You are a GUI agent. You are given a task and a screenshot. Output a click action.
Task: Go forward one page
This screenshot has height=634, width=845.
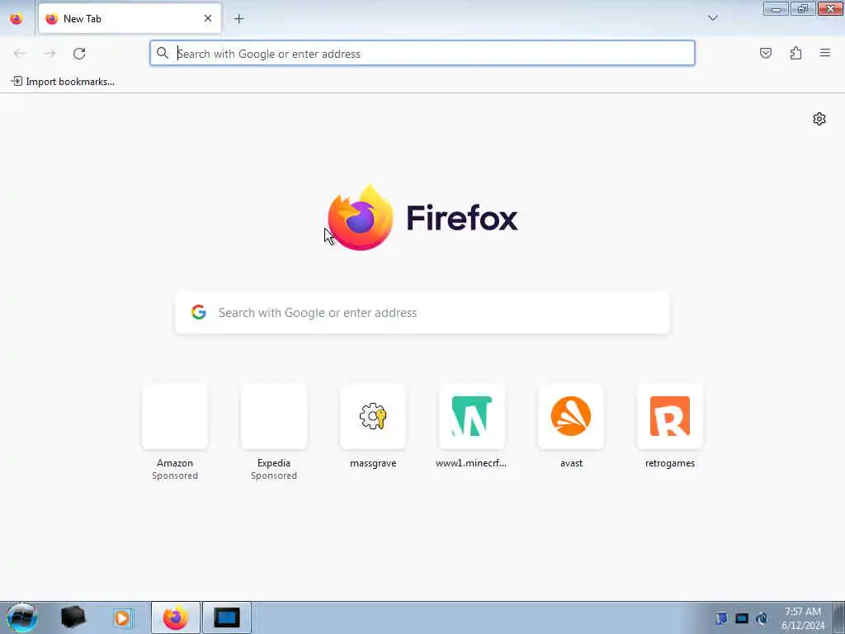pos(50,54)
